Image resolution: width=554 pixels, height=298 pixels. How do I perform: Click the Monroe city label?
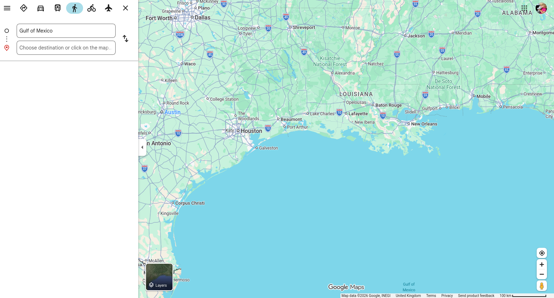pos(352,28)
